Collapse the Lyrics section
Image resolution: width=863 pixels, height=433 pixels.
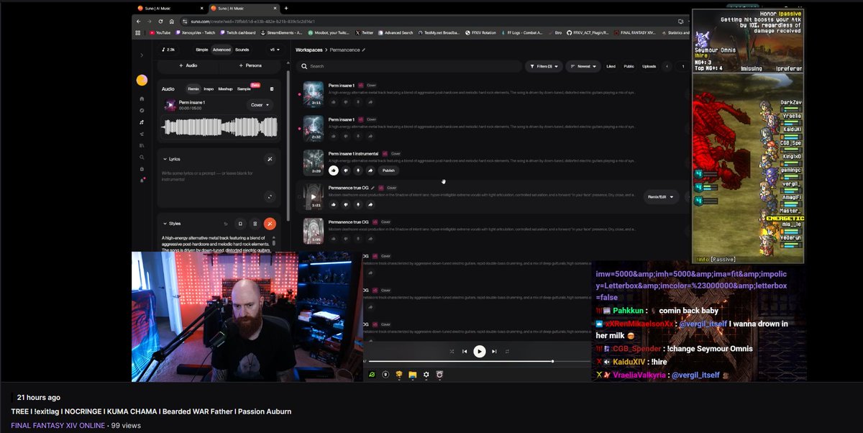pos(165,159)
